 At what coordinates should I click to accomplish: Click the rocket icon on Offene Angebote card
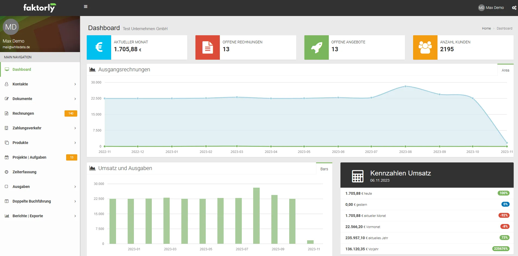[x=316, y=47]
